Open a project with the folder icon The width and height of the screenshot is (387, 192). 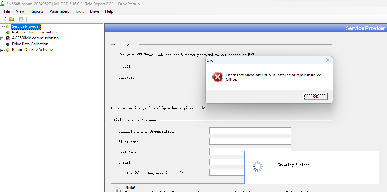pos(12,19)
